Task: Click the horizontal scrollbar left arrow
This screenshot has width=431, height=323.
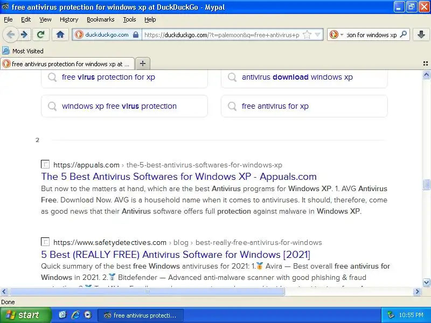Action: click(4, 291)
